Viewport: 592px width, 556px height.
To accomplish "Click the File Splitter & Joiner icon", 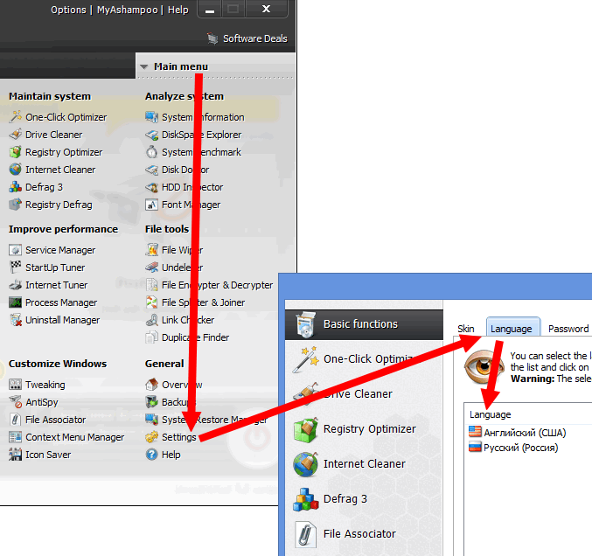I will (152, 302).
